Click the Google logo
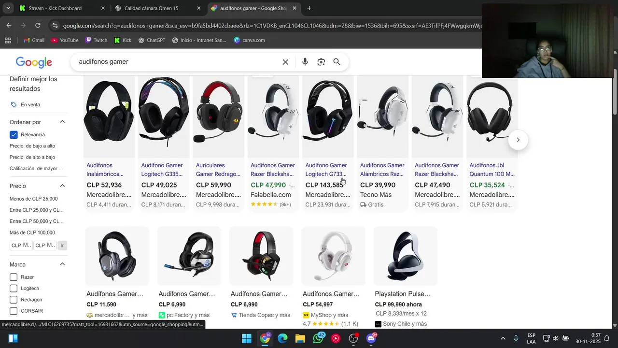618x348 pixels. 34,62
